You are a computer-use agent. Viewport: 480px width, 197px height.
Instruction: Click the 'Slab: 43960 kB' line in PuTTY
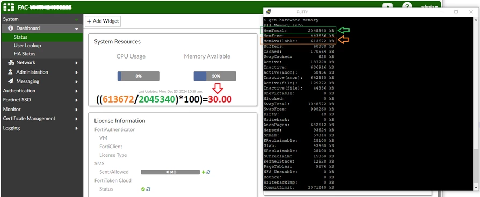[299, 145]
